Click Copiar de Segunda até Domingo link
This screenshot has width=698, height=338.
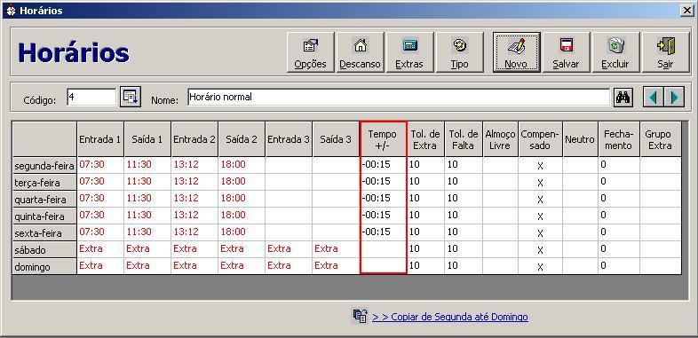[x=450, y=317]
